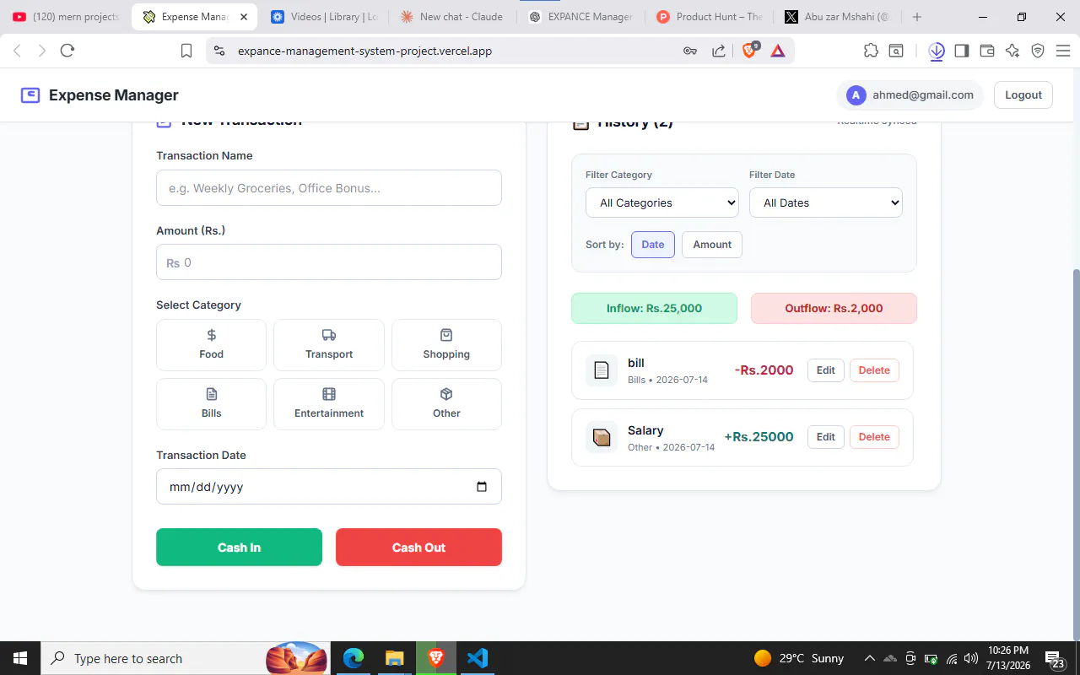Edit the Salary transaction
The width and height of the screenshot is (1080, 675).
(x=826, y=437)
